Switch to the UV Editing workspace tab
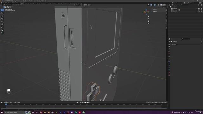Viewport: 203px width, 114px height. (37, 3)
